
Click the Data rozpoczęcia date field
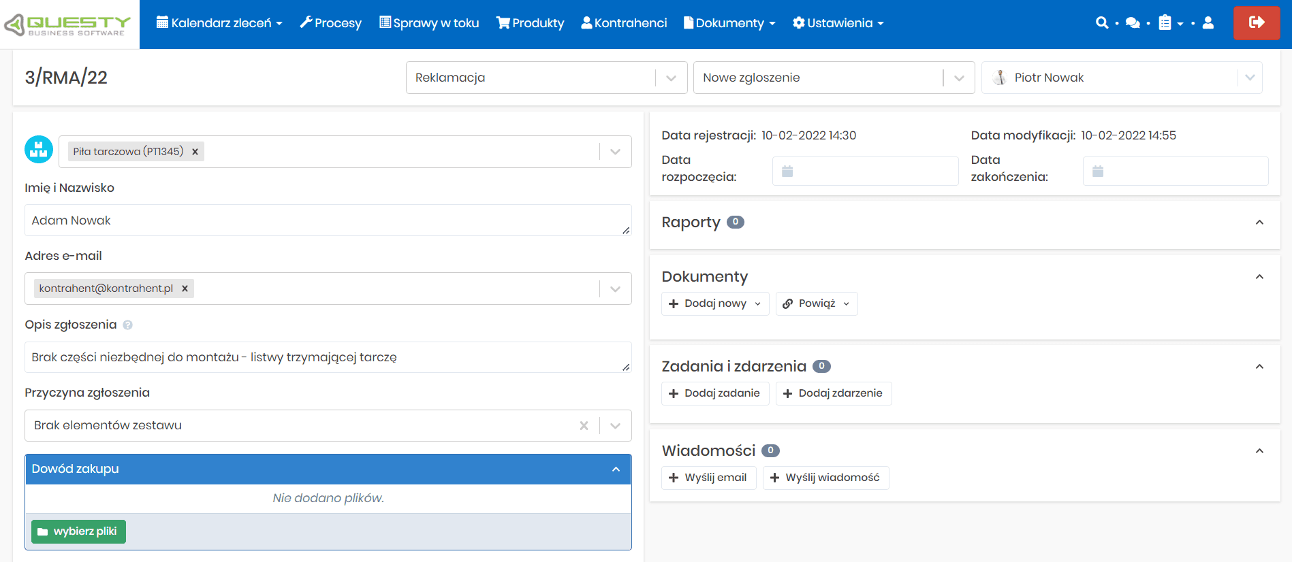click(x=865, y=171)
